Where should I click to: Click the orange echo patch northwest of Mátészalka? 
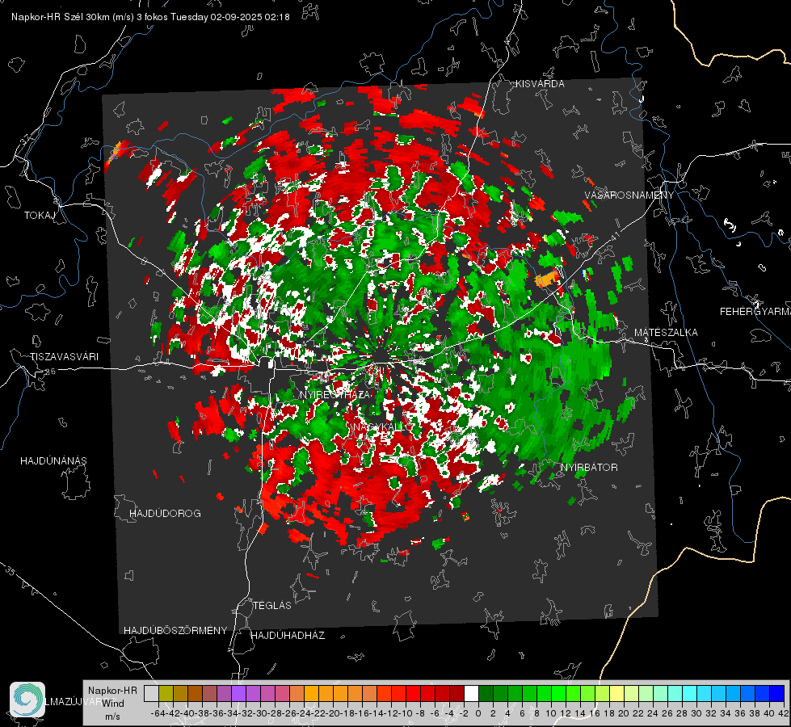point(547,278)
